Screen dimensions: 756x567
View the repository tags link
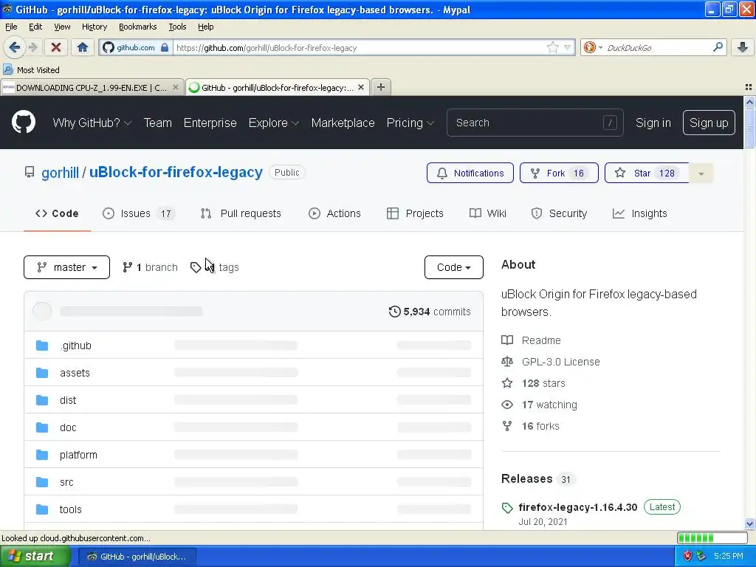pyautogui.click(x=215, y=267)
